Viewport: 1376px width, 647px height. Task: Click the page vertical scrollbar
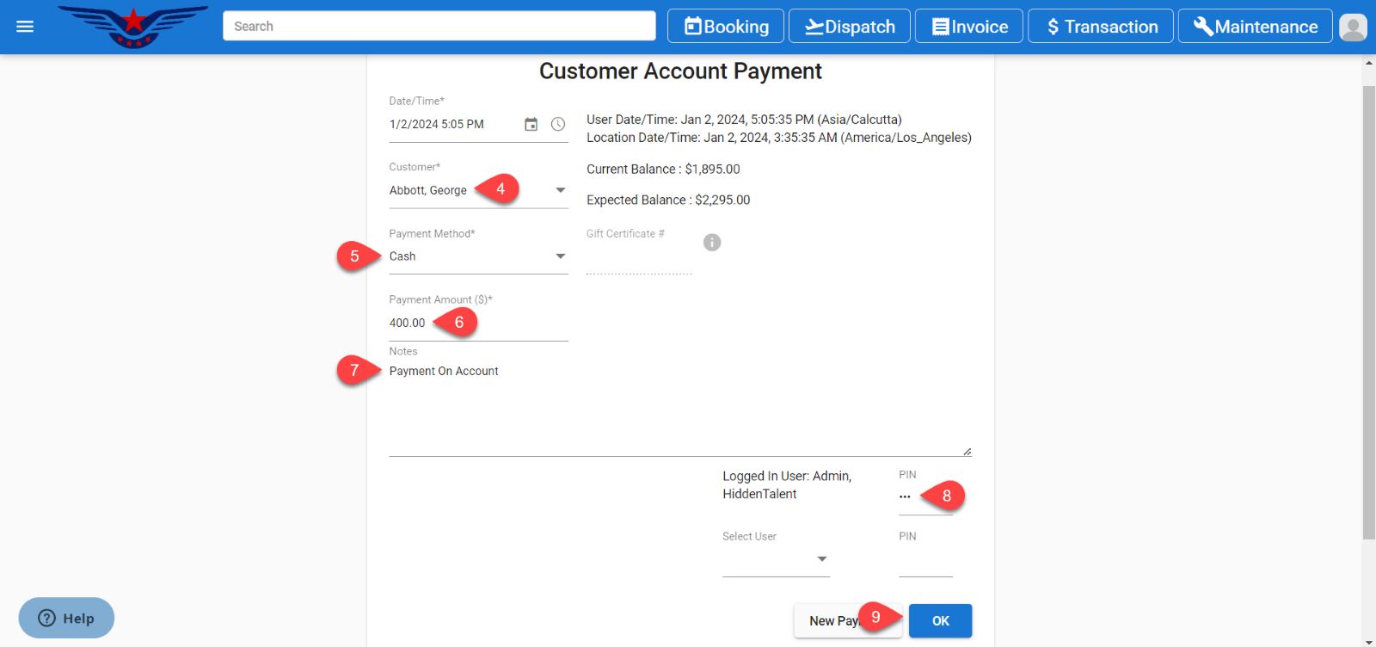tap(1368, 310)
